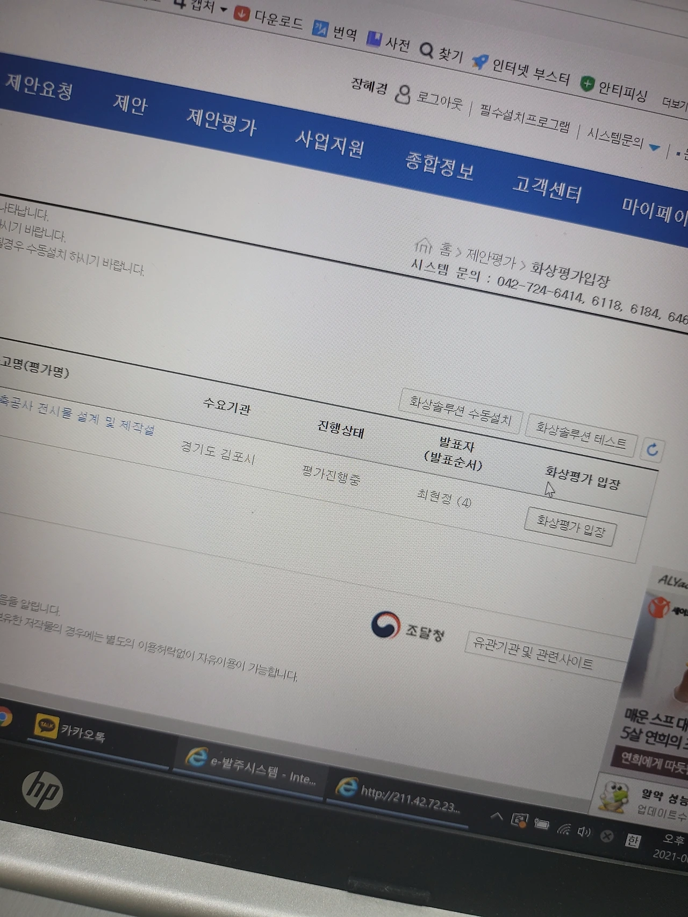Click the green 안티피싱 shield icon
Image resolution: width=688 pixels, height=917 pixels.
click(587, 83)
